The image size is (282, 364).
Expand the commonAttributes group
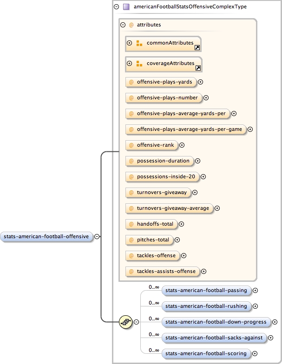(130, 43)
